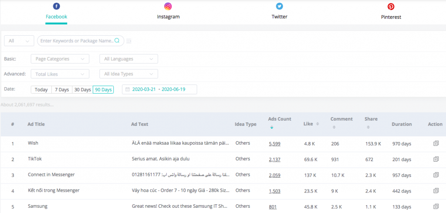Click the calendar icon in date range
Screen dimensions: 446x213
pos(128,89)
